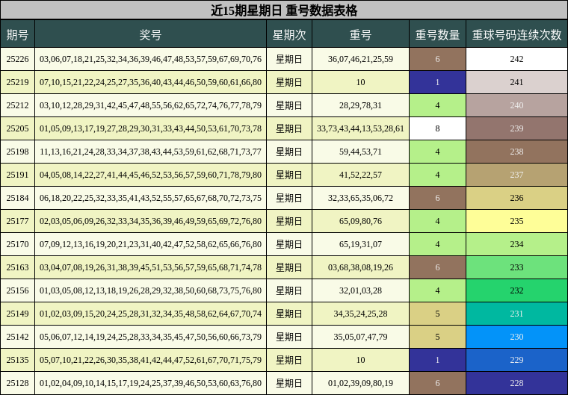Select issue number 25198
The height and width of the screenshot is (395, 568).
coord(17,152)
